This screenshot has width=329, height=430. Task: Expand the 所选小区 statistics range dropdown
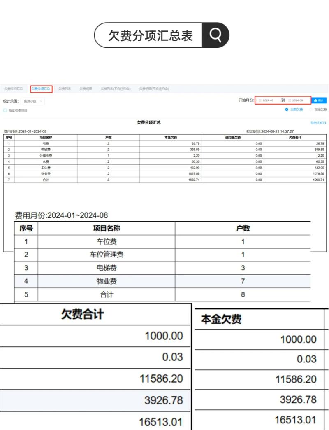click(32, 101)
